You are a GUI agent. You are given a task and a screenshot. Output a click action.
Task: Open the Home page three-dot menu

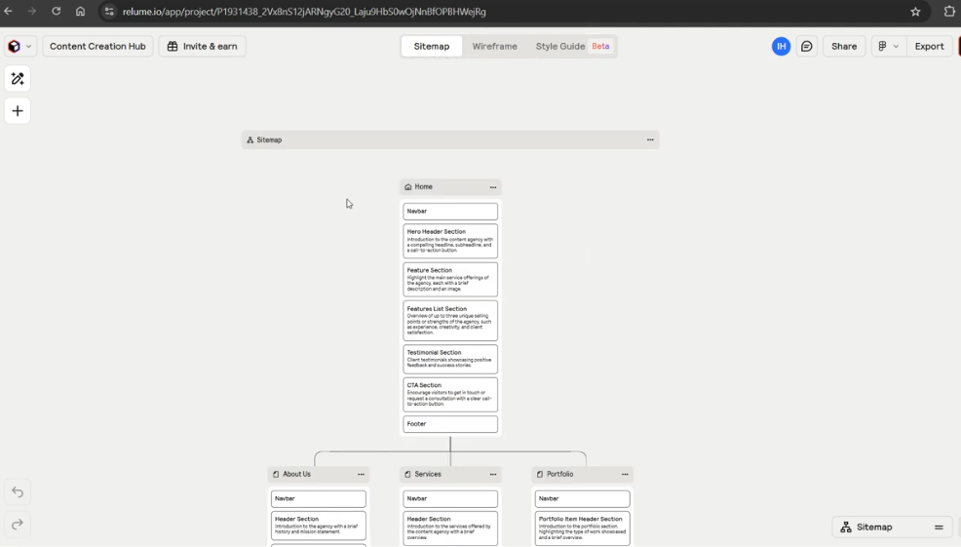[x=493, y=187]
